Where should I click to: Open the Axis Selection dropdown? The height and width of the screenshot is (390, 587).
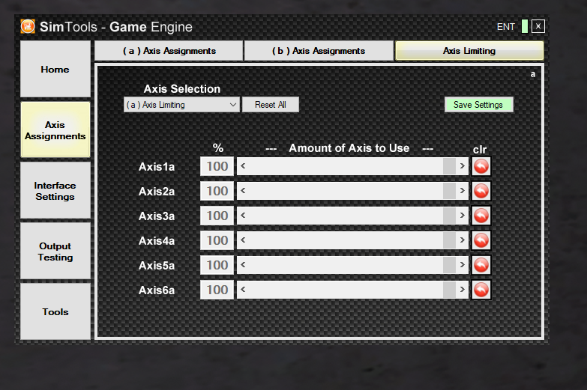tap(181, 105)
